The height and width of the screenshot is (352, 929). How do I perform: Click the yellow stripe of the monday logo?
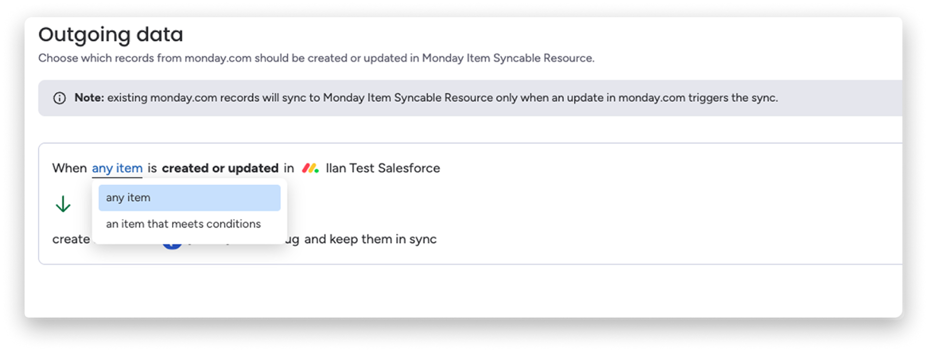coord(312,168)
